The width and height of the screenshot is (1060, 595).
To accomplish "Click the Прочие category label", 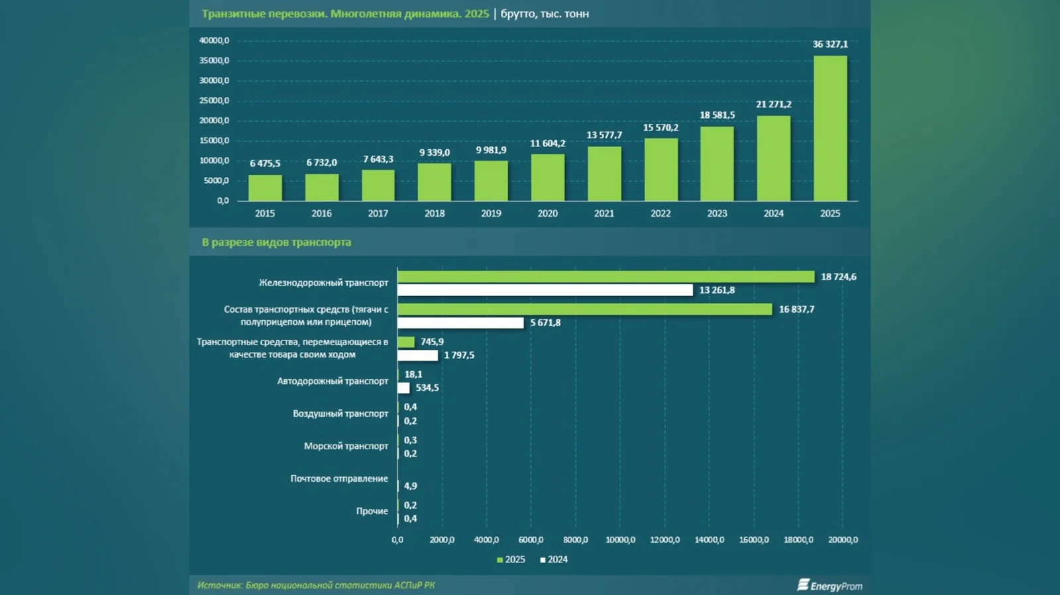I will 372,511.
